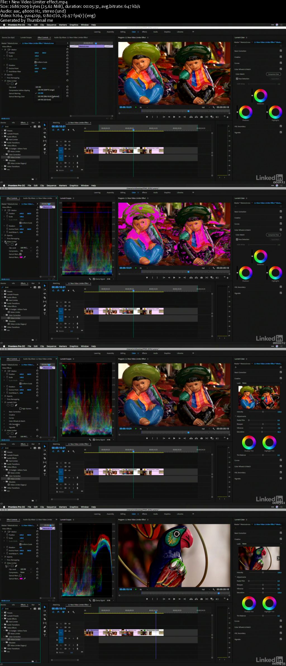Click the limit search field in the 00:02:12 frame
Image resolution: width=286 pixels, height=666 pixels.
tap(17, 287)
